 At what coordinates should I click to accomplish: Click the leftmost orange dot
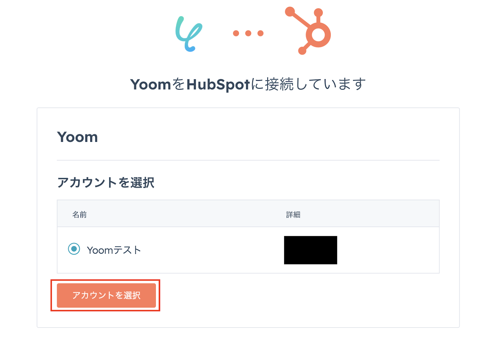point(236,33)
